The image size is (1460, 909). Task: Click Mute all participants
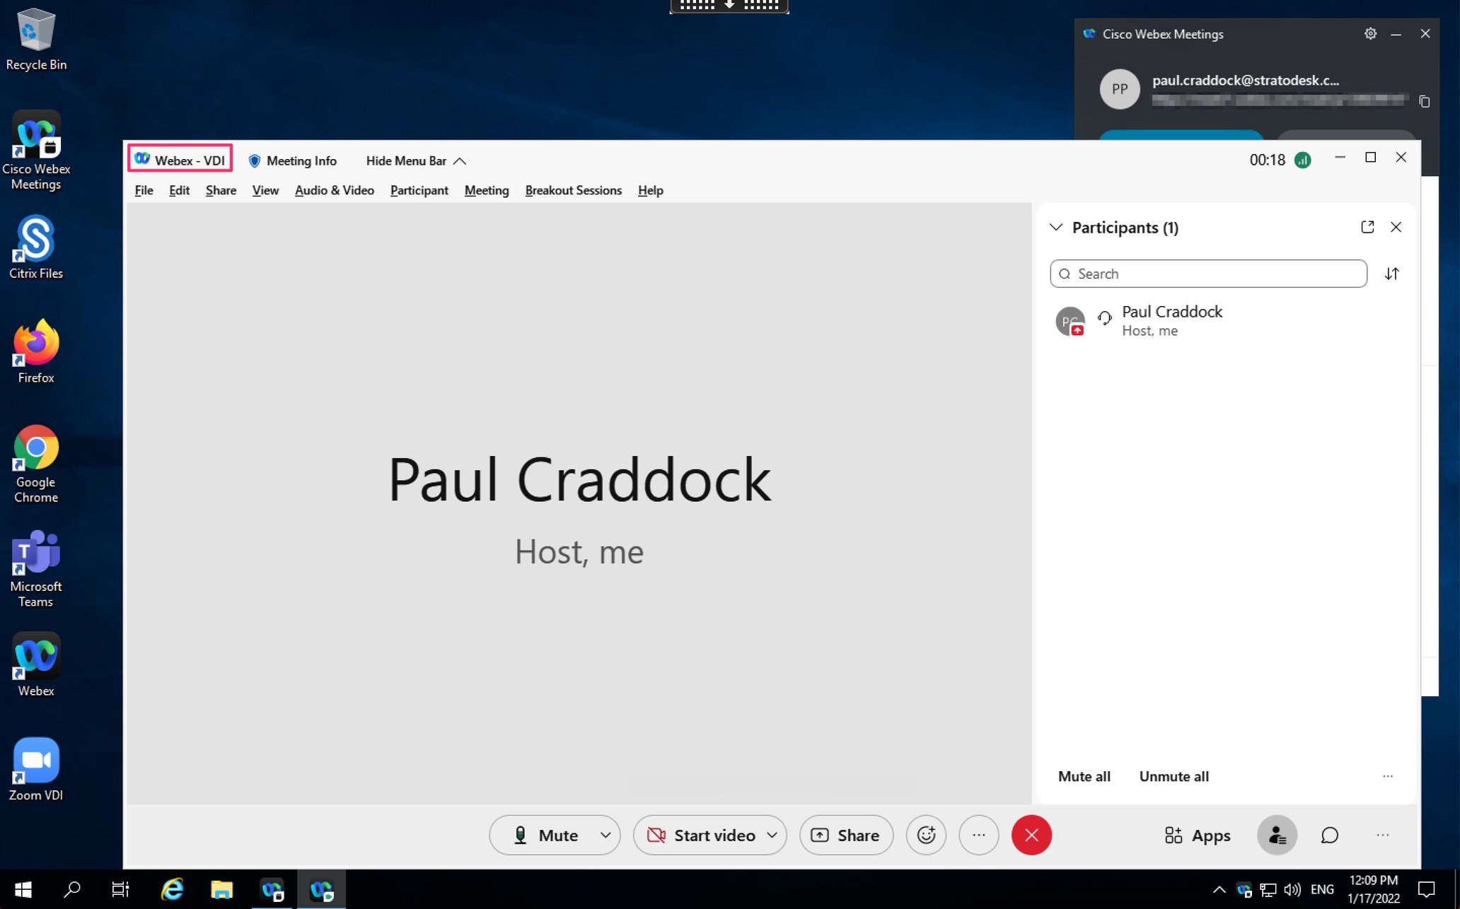tap(1084, 775)
